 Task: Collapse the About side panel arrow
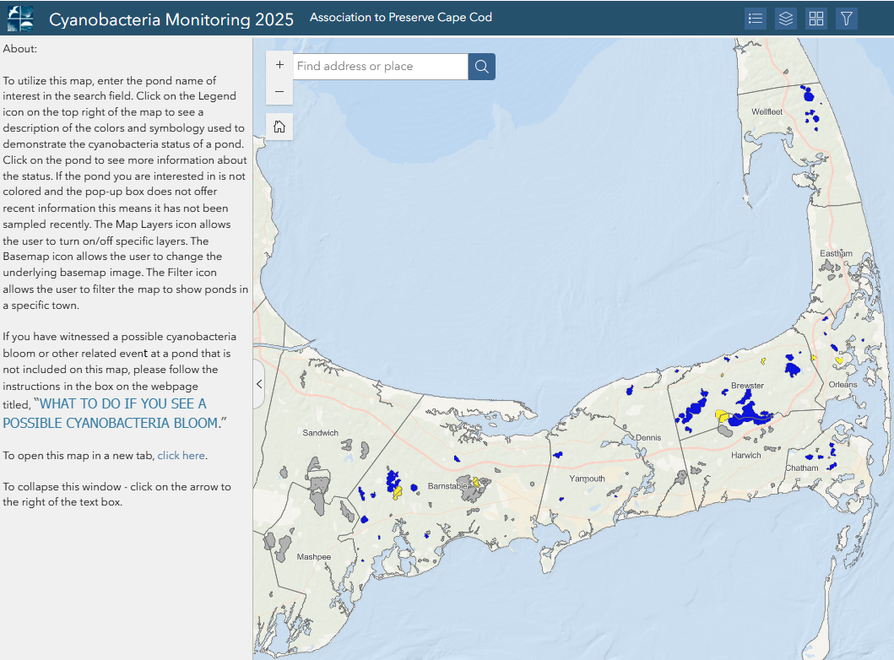pos(259,384)
